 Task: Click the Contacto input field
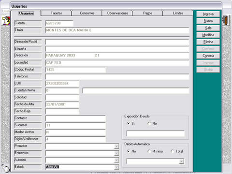click(75, 118)
